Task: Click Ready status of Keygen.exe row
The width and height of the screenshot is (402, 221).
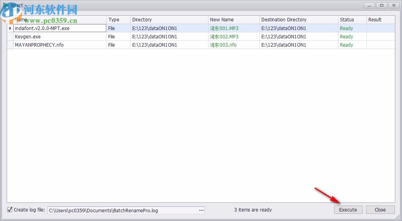Action: point(346,37)
